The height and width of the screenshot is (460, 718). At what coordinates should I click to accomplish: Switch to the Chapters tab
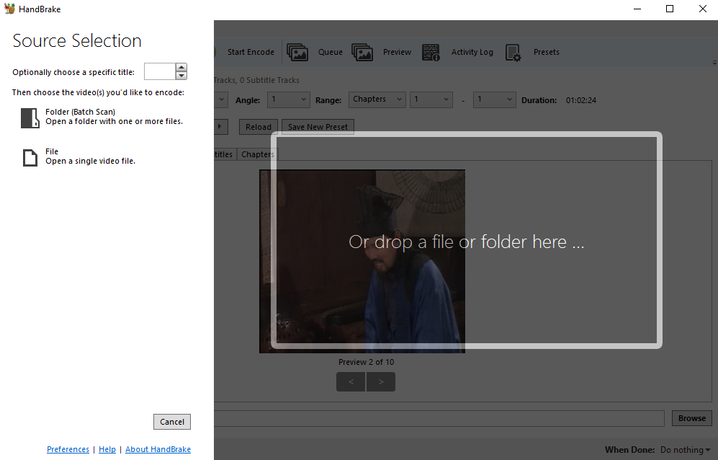(x=257, y=154)
